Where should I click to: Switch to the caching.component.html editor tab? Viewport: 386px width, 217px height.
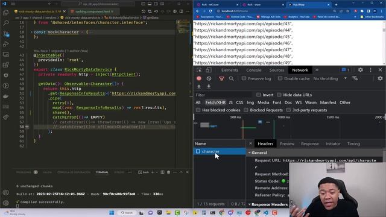pyautogui.click(x=92, y=11)
